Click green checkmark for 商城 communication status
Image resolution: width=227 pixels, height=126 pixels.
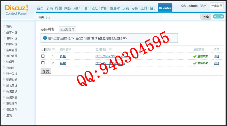pyautogui.click(x=195, y=63)
